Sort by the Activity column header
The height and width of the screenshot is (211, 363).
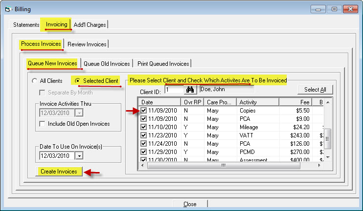tap(257, 102)
